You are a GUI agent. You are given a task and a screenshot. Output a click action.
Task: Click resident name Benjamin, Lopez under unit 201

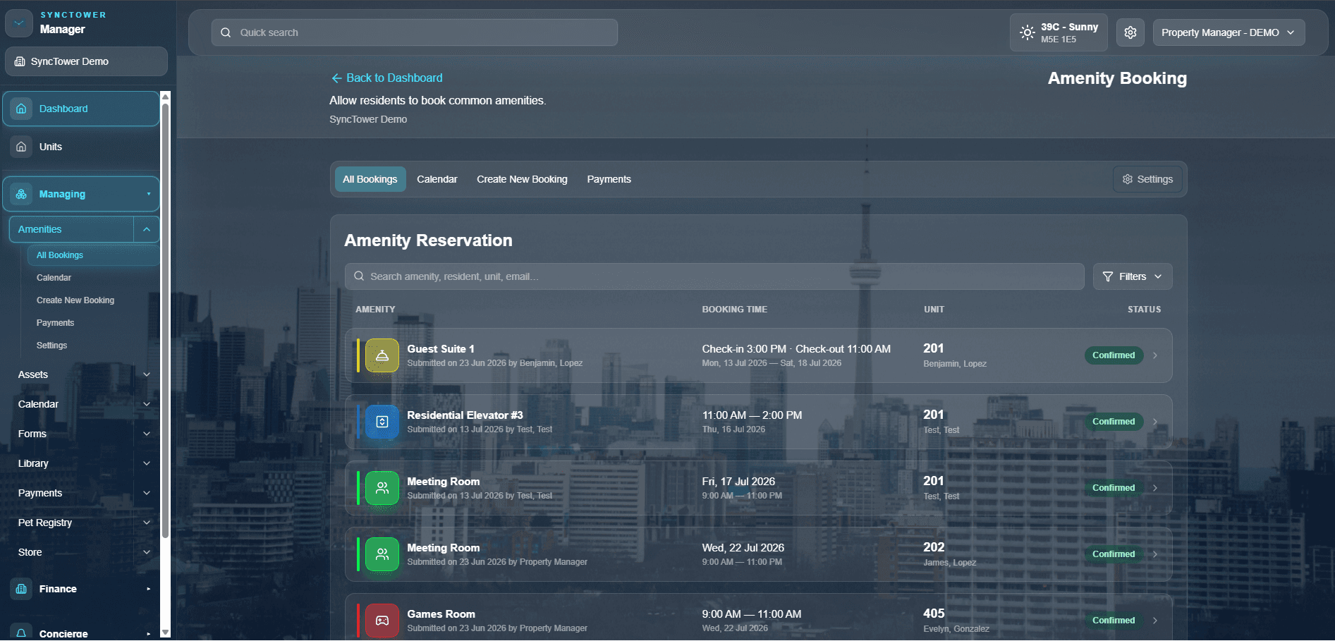coord(955,364)
